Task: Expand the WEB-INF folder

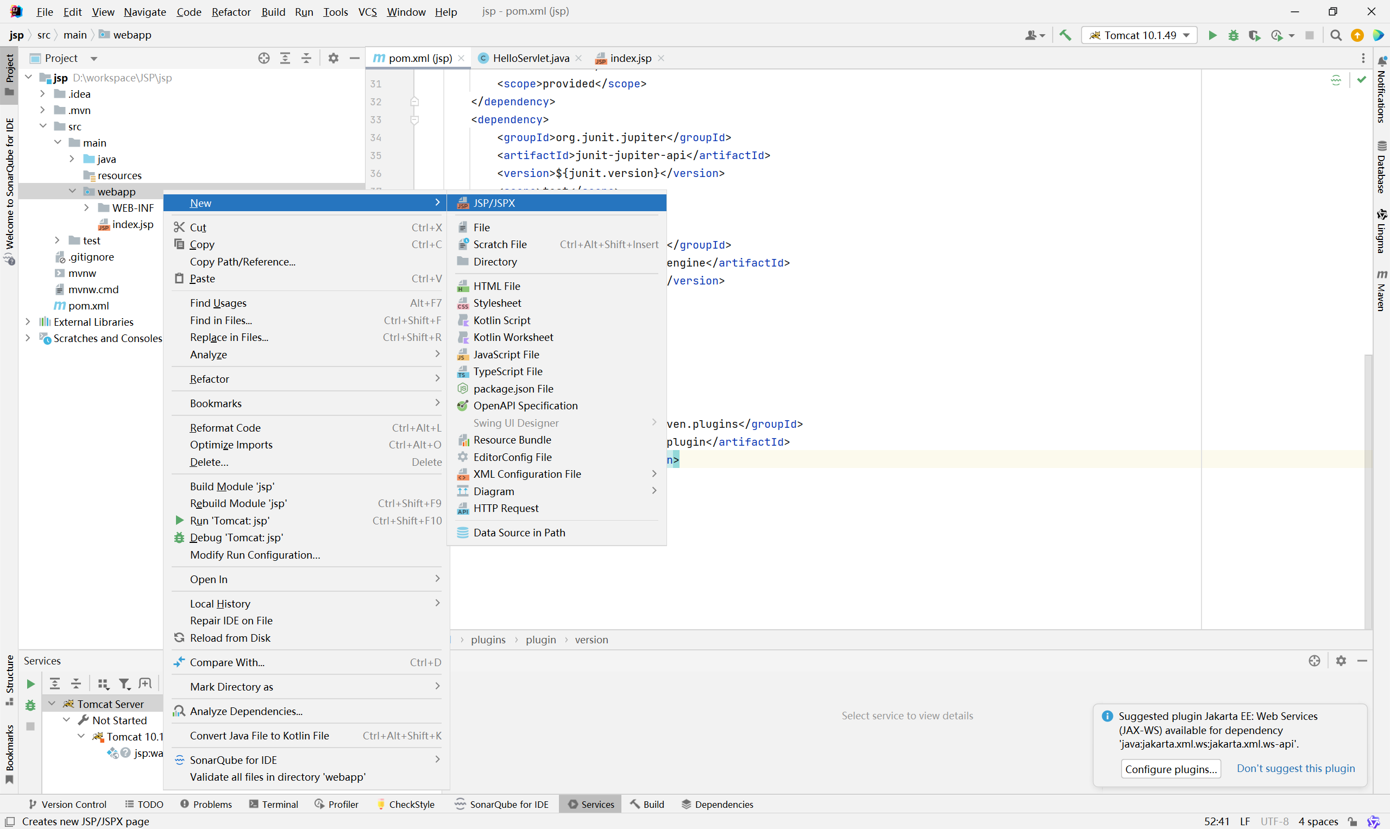Action: coord(86,208)
